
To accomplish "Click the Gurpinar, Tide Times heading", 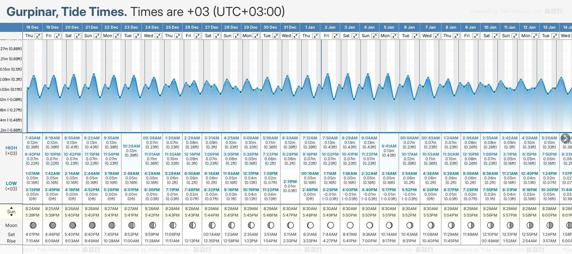I will coord(67,12).
